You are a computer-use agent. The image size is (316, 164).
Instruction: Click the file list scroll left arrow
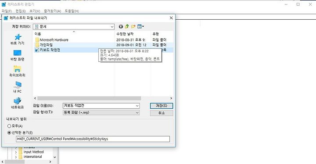(x=35, y=98)
